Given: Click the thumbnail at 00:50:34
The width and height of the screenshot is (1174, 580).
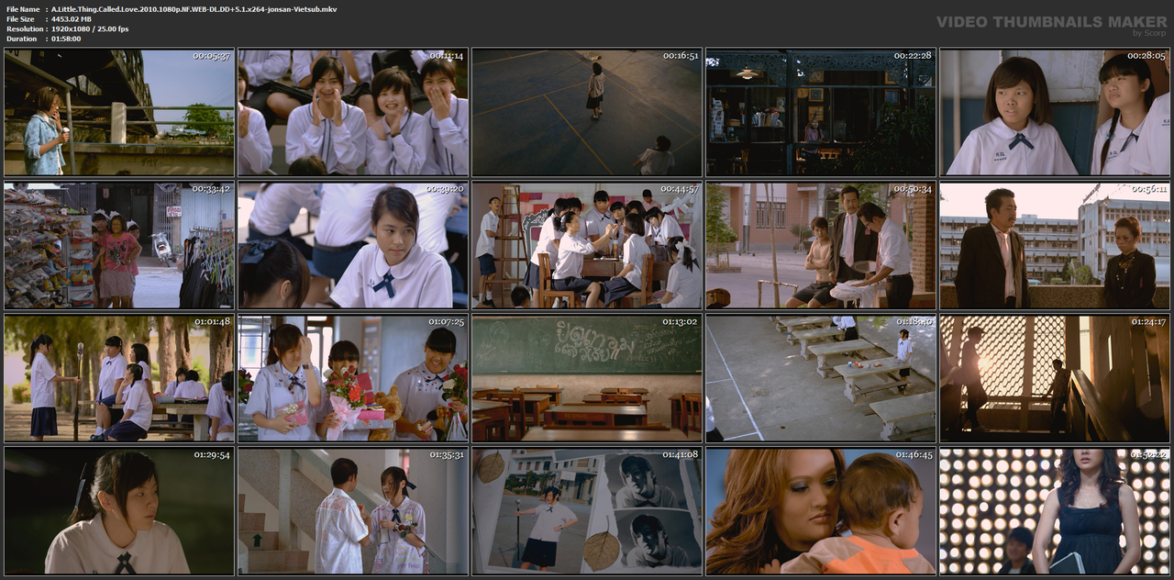Looking at the screenshot, I should 821,245.
